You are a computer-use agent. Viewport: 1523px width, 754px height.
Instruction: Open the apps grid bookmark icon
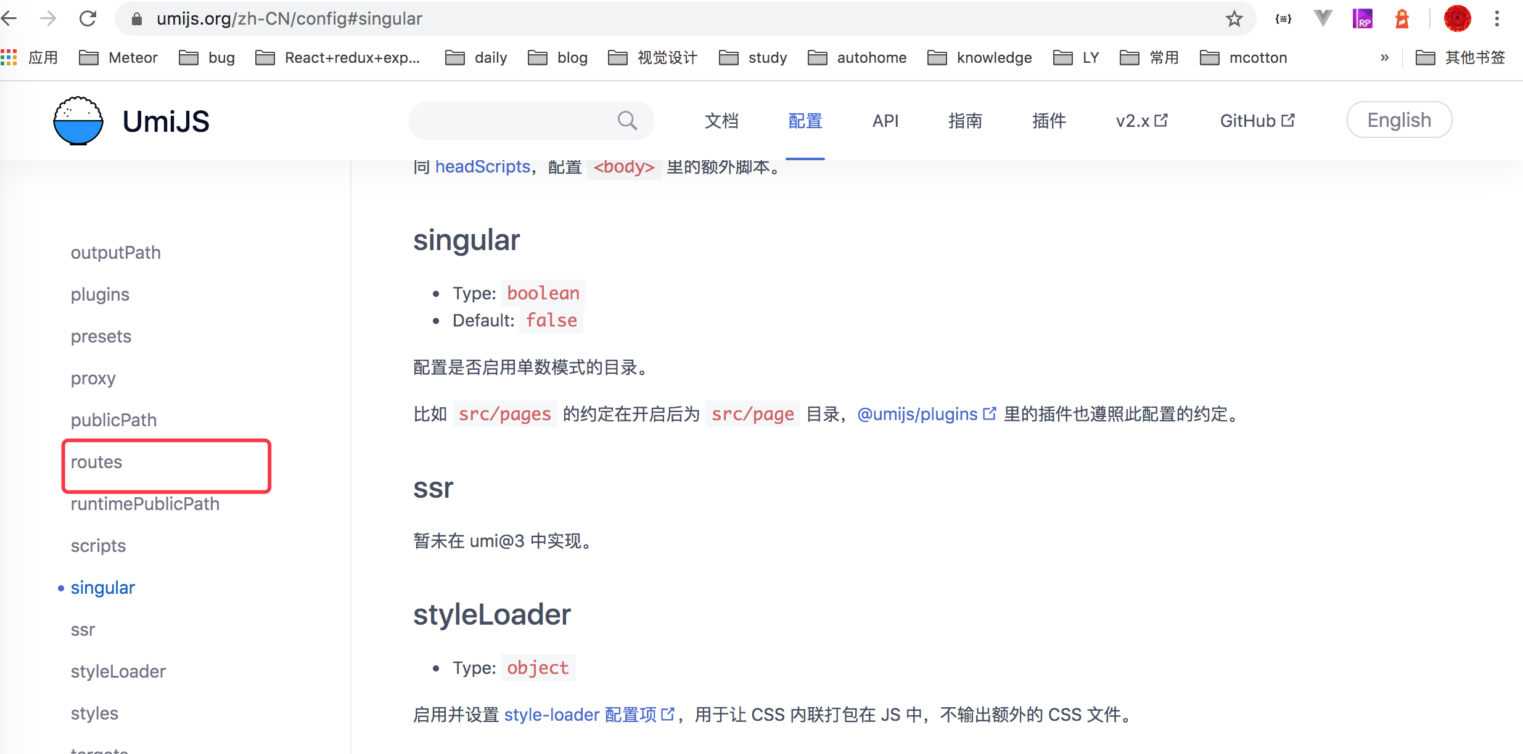[x=9, y=57]
